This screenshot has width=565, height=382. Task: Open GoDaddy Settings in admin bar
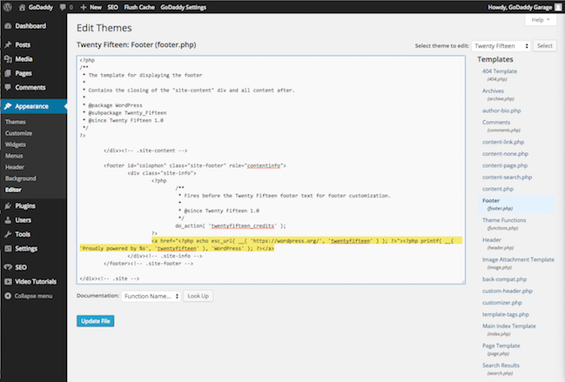(x=184, y=7)
